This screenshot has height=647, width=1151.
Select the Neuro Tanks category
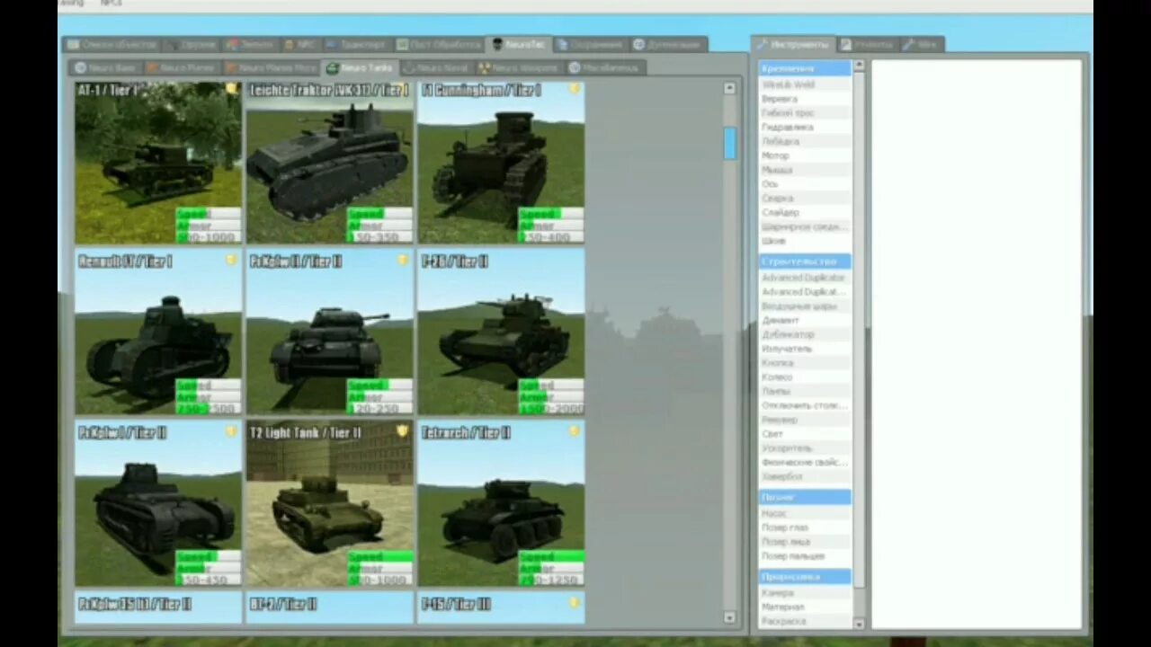click(360, 67)
